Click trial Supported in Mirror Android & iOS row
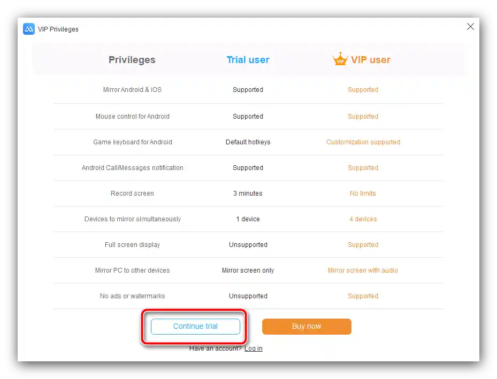Viewport: 497px width, 379px height. pyautogui.click(x=248, y=90)
